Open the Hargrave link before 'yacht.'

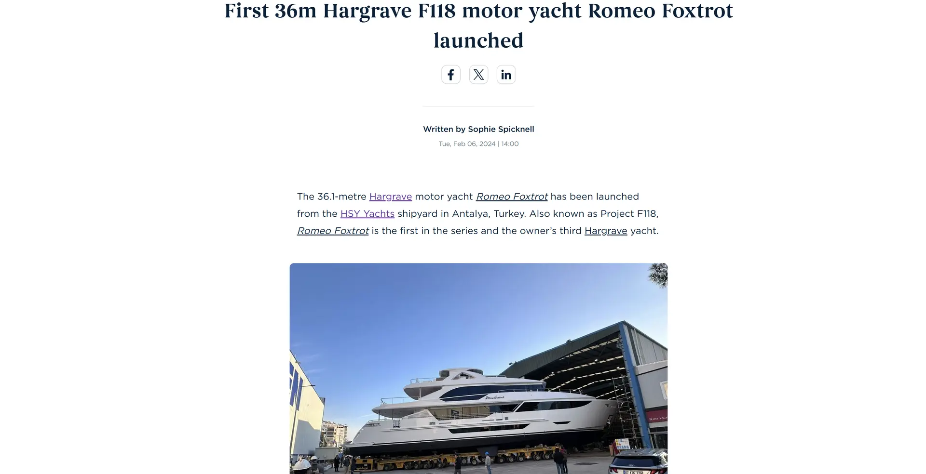606,231
